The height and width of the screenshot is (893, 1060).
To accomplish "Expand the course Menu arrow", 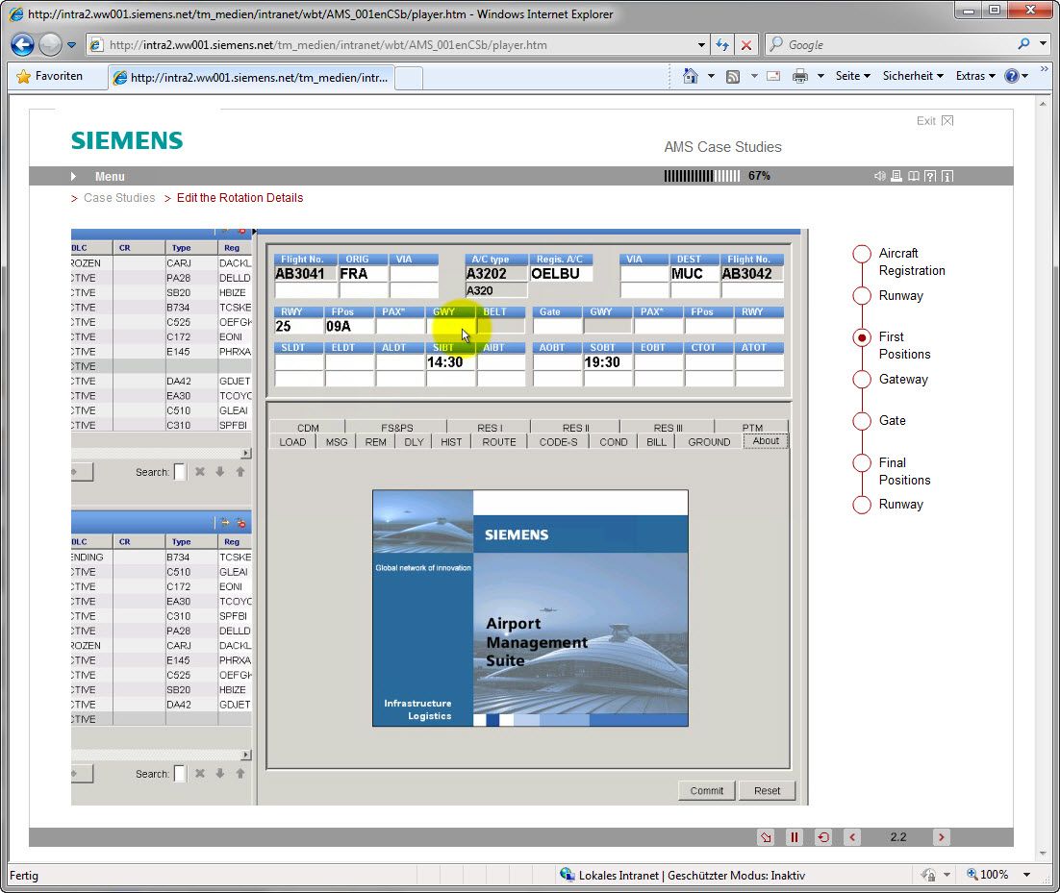I will tap(73, 177).
